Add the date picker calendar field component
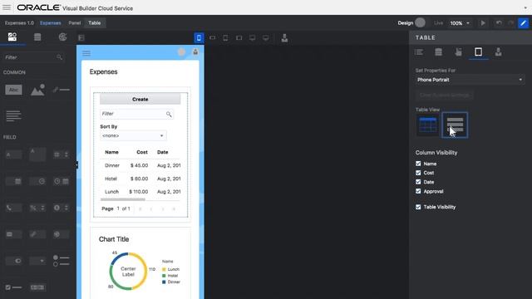This screenshot has width=532, height=299. click(13, 181)
